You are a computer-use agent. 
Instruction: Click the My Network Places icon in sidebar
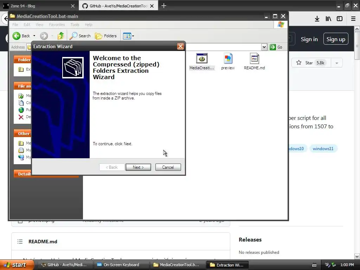(21, 157)
